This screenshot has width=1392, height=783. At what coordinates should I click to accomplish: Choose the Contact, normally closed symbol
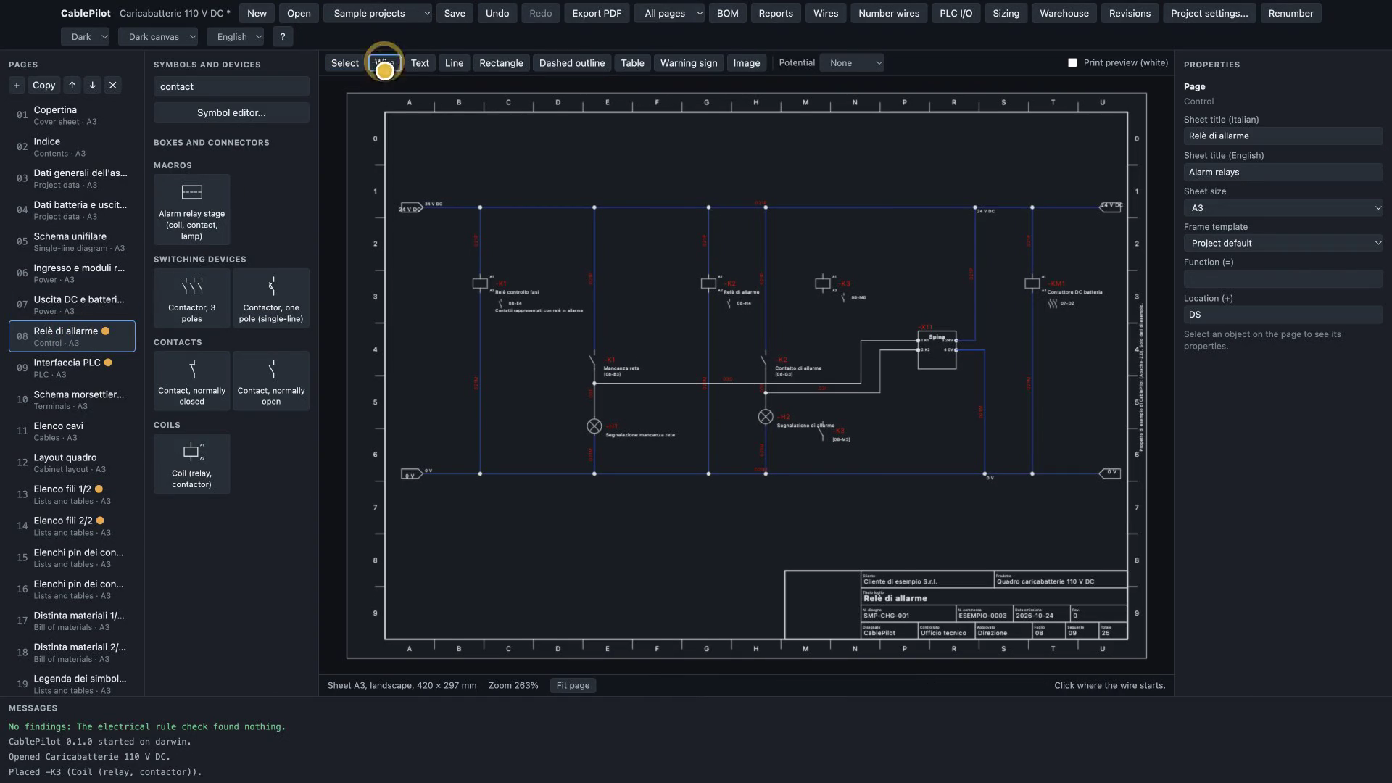[x=191, y=381]
